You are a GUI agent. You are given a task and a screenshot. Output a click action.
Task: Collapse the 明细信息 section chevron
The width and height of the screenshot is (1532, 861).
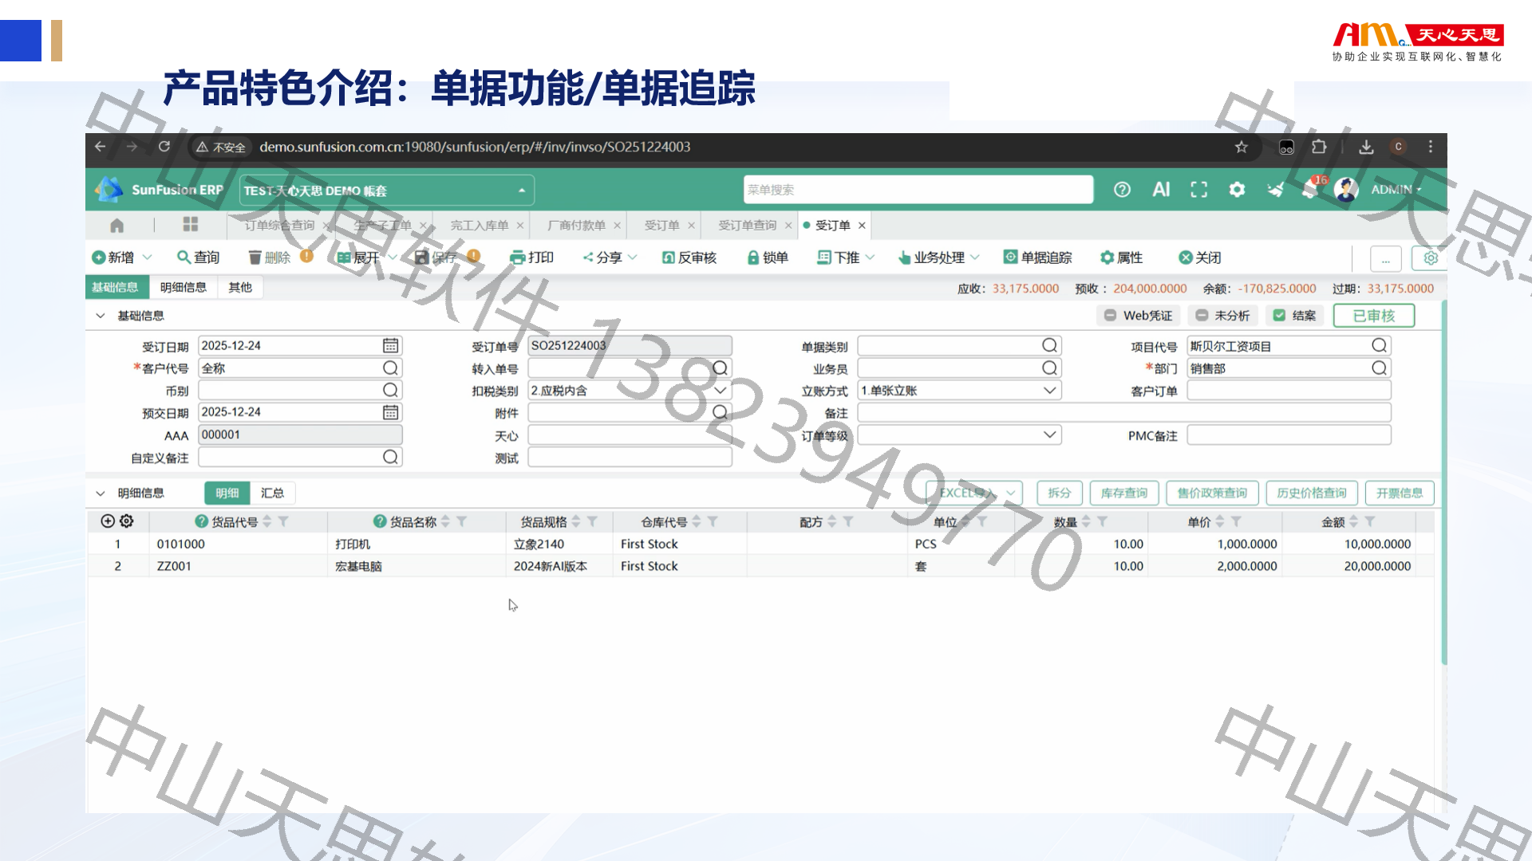[x=101, y=493]
